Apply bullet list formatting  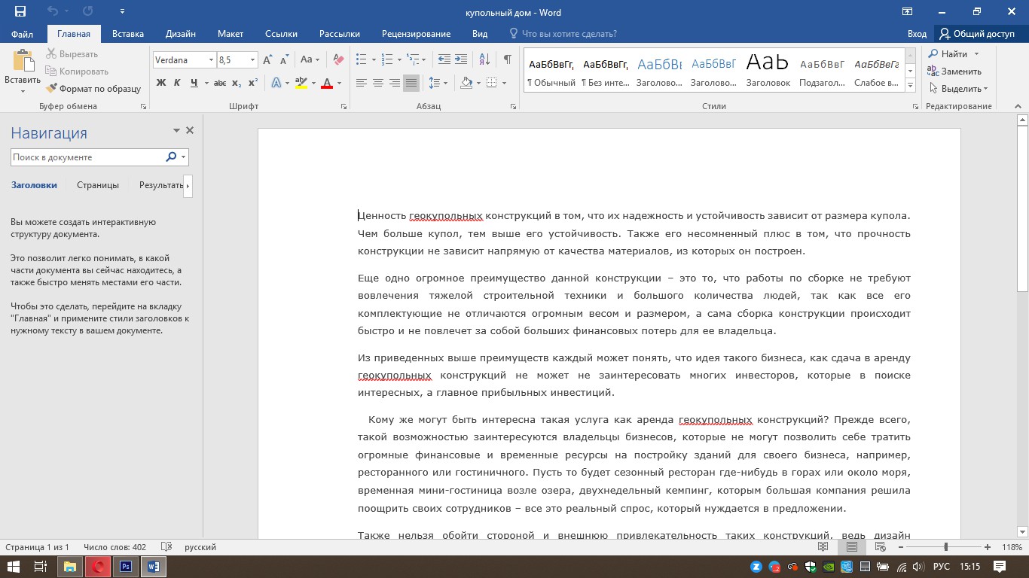click(x=362, y=59)
